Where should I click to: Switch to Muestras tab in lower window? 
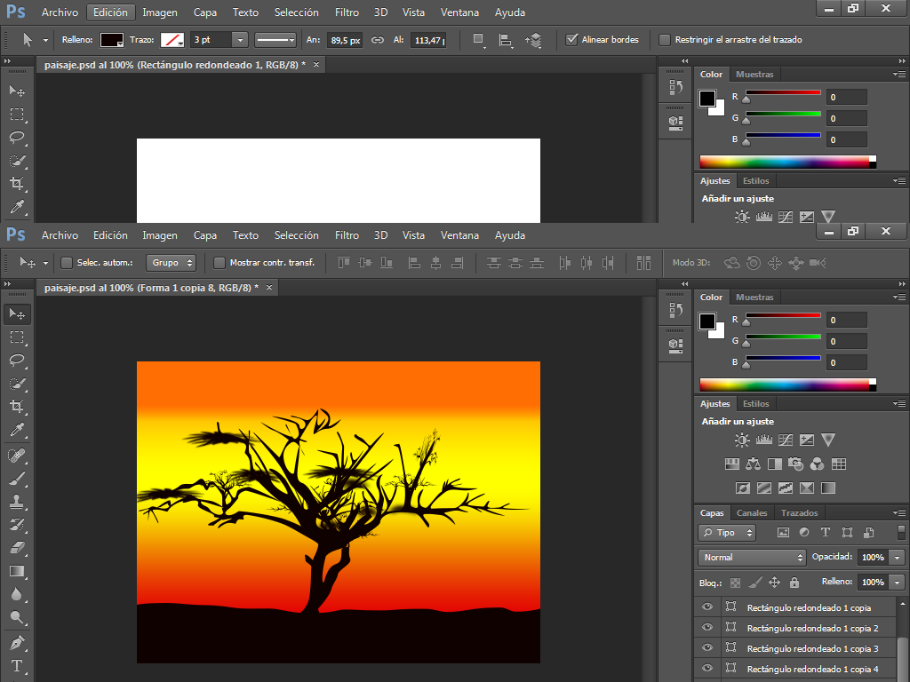(754, 297)
